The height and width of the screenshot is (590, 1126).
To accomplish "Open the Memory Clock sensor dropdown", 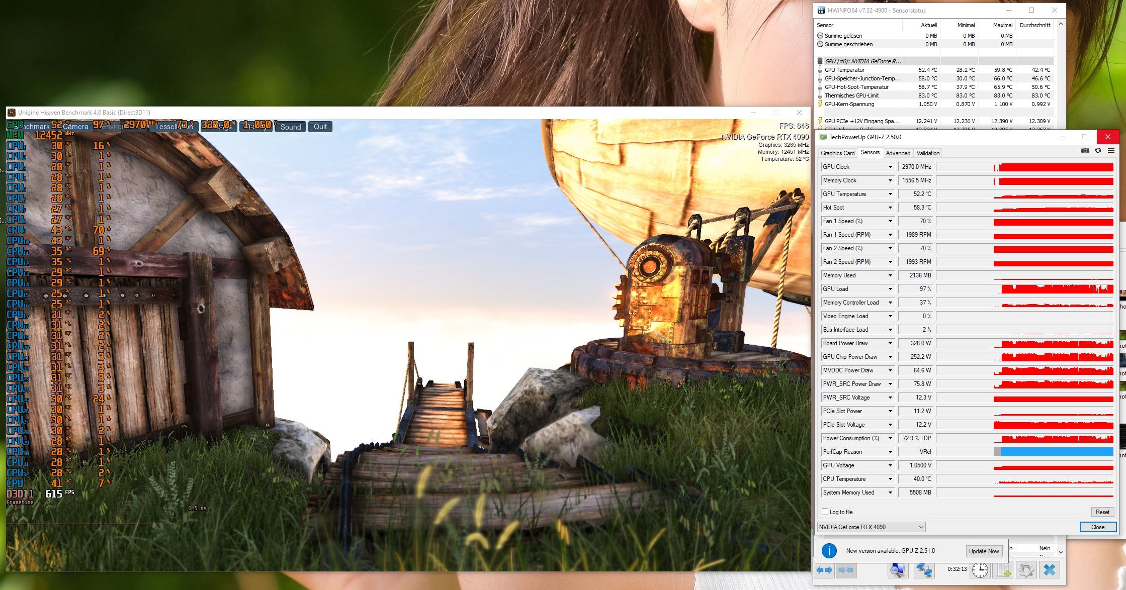I will (890, 180).
